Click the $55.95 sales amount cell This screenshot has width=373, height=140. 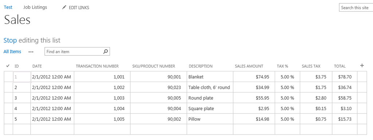254,98
